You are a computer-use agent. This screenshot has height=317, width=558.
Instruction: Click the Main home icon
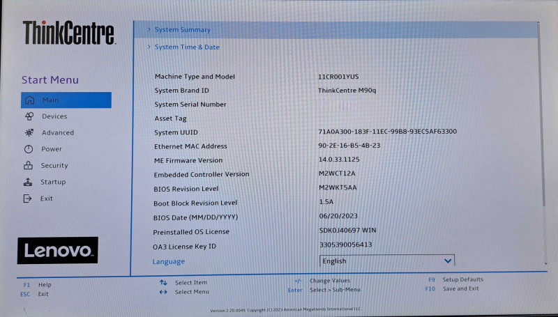tap(30, 100)
